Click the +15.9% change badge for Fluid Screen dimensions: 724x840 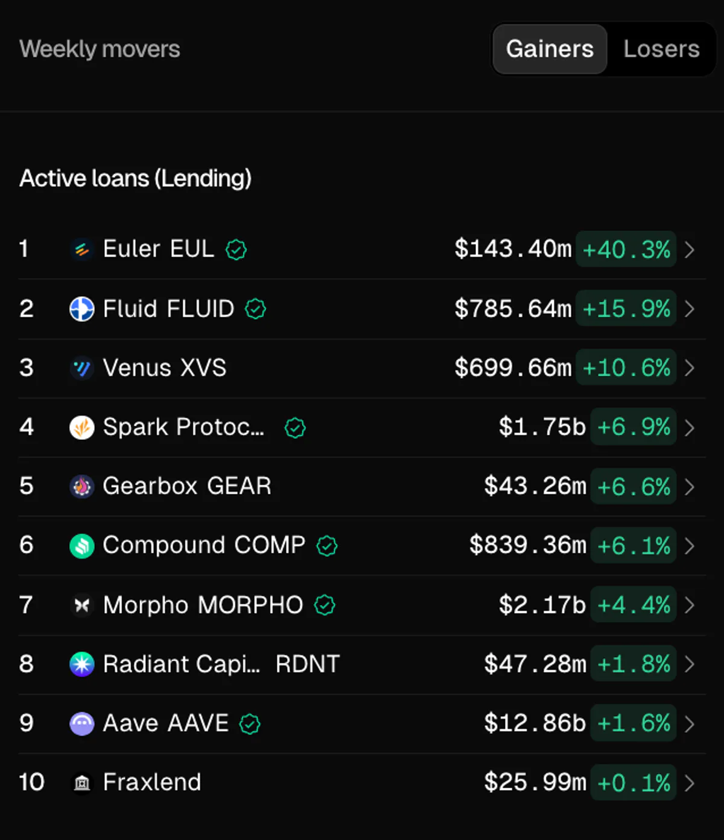[626, 309]
